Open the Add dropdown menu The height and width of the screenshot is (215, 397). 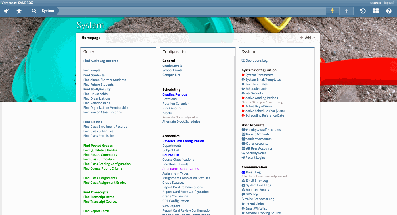click(x=308, y=37)
